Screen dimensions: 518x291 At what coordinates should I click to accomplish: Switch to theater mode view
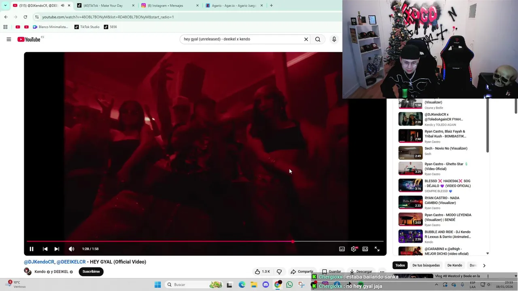365,249
